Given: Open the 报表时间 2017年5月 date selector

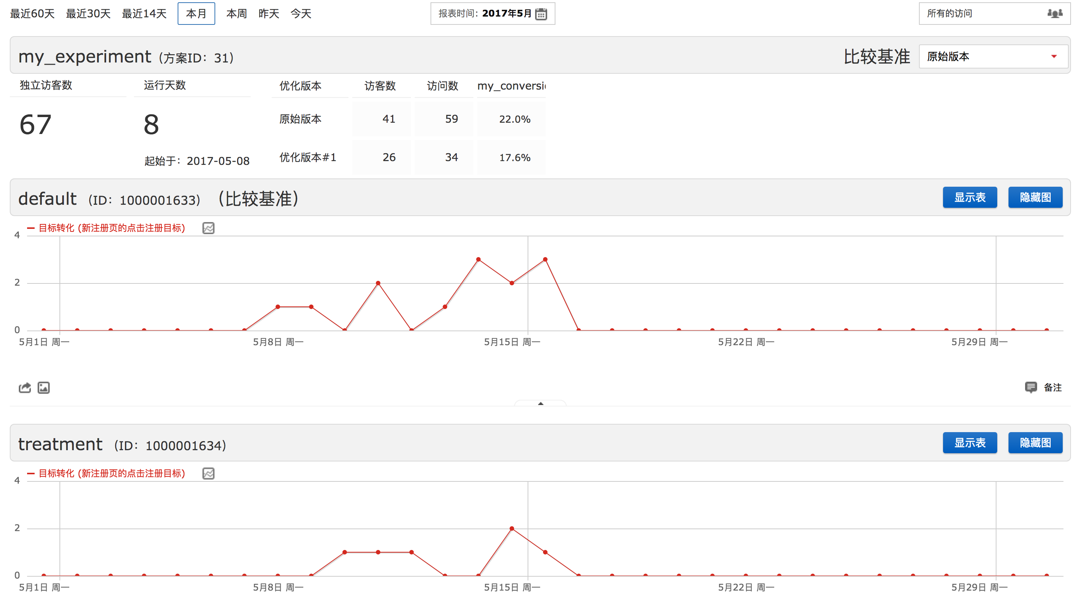Looking at the screenshot, I should (x=492, y=14).
